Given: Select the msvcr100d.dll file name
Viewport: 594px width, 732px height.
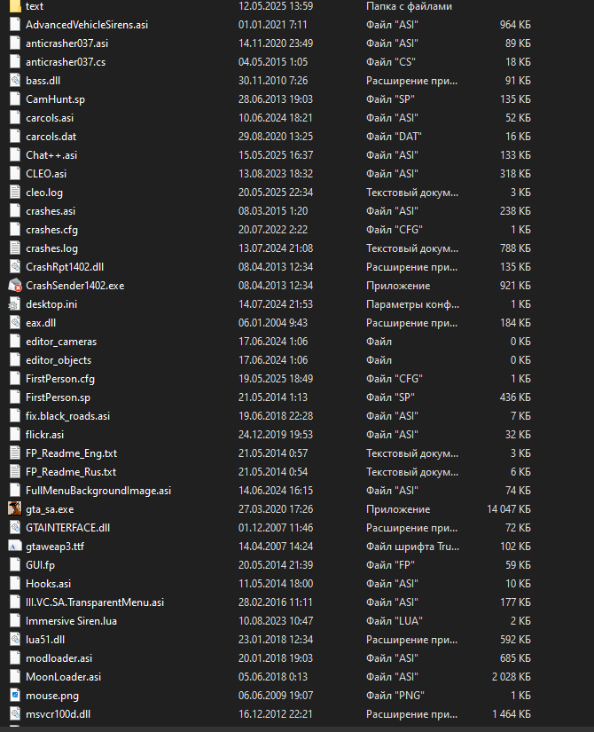Looking at the screenshot, I should [59, 714].
